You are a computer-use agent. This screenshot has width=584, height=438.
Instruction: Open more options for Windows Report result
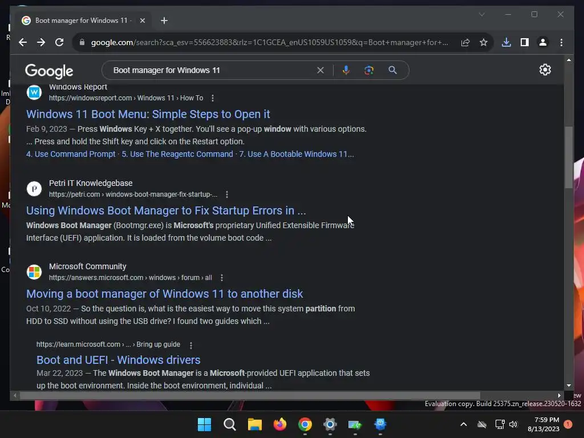click(x=213, y=98)
